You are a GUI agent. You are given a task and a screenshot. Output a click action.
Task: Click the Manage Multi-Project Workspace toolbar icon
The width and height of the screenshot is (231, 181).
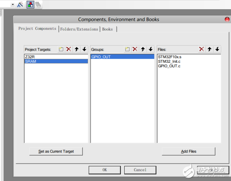[x=38, y=5]
